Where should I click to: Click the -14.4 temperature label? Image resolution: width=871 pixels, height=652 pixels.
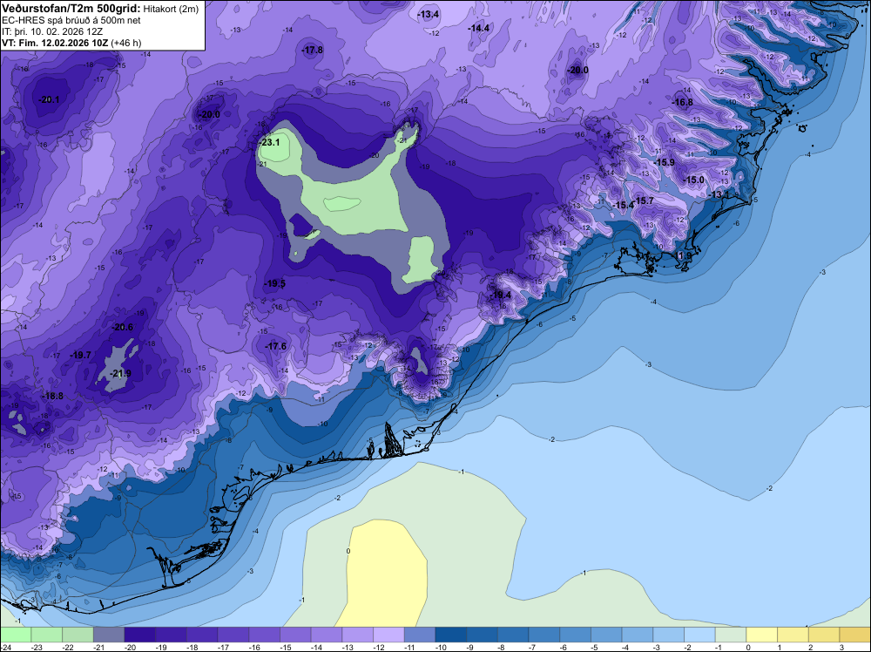pos(479,29)
